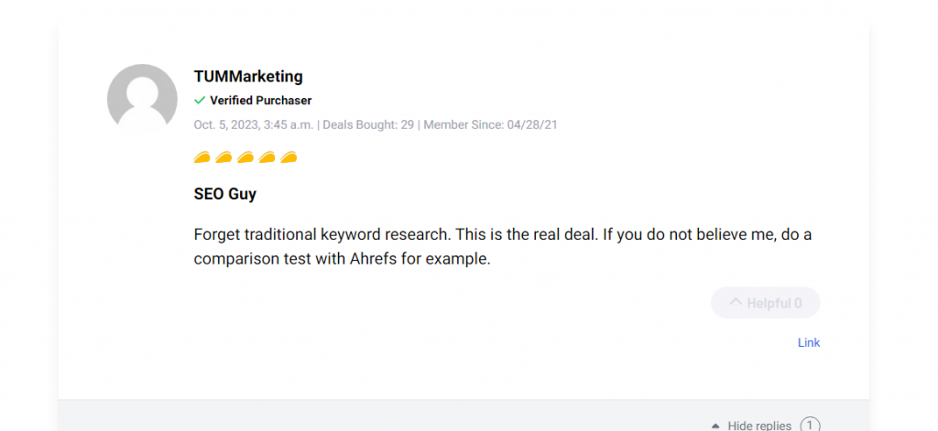Click the SEO Guy review title
Image resolution: width=938 pixels, height=431 pixels.
pos(225,194)
